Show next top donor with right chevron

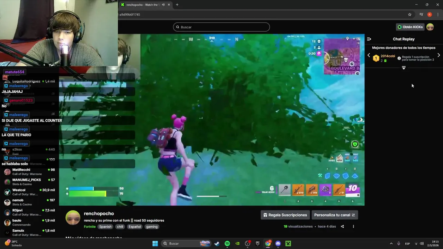point(439,55)
